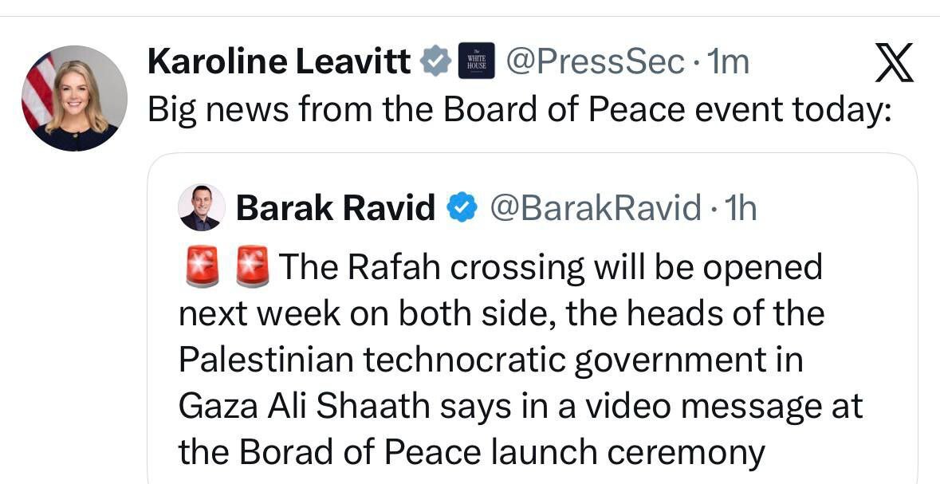This screenshot has height=484, width=940.
Task: Click the X logo icon
Action: (893, 62)
